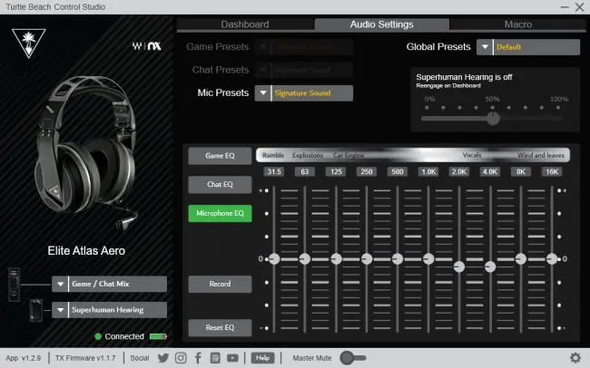Click the Record button
The width and height of the screenshot is (590, 368).
[x=221, y=284]
